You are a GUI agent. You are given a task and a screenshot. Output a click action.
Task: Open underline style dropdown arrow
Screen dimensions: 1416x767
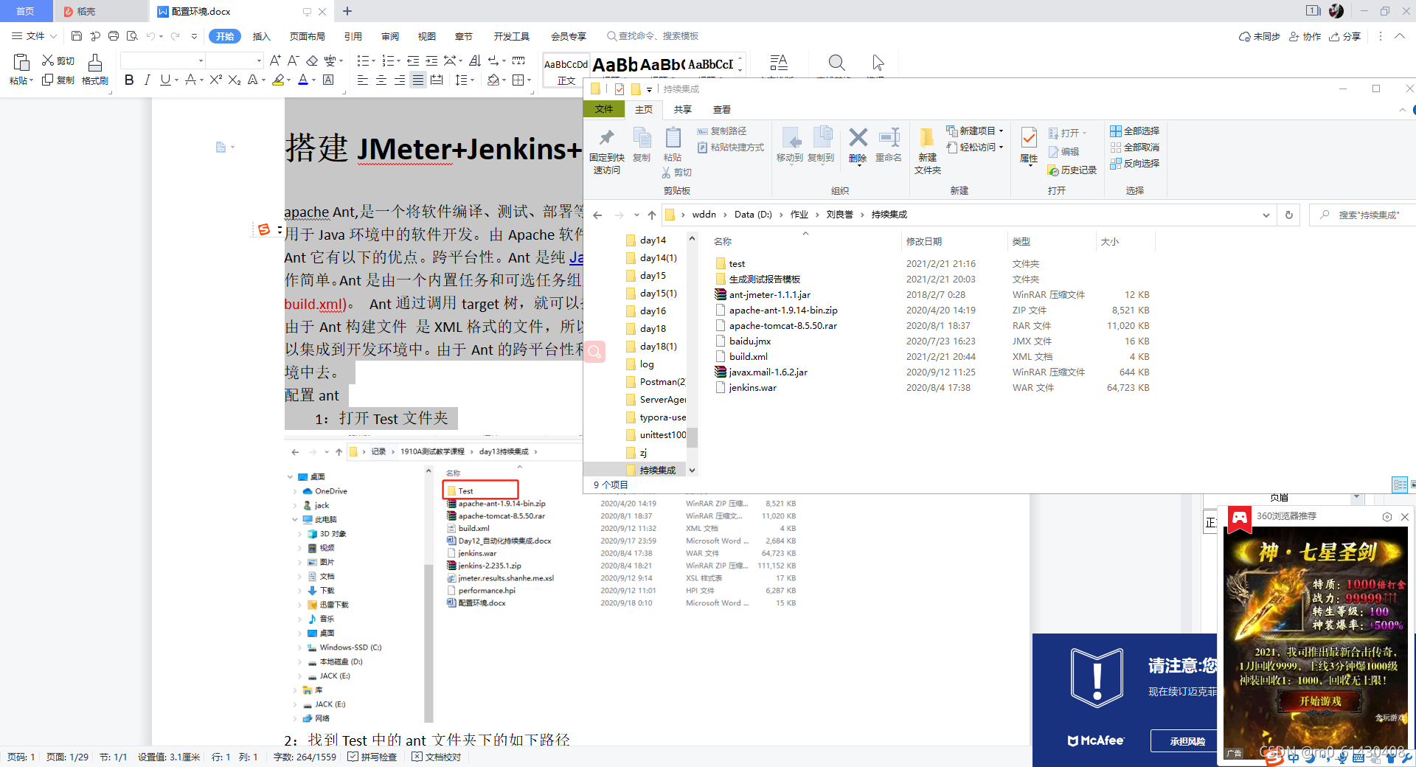tap(176, 80)
